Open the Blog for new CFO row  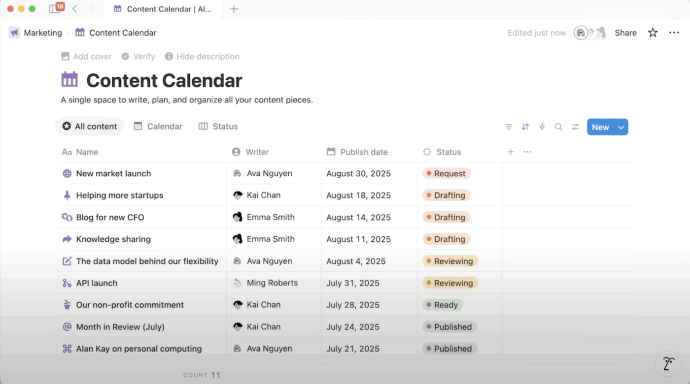point(110,218)
